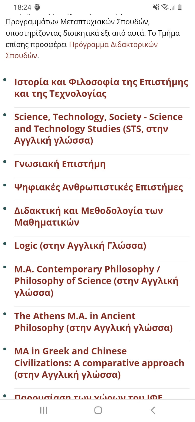This screenshot has width=195, height=422.
Task: Open the recent apps navigation icon
Action: tap(44, 410)
